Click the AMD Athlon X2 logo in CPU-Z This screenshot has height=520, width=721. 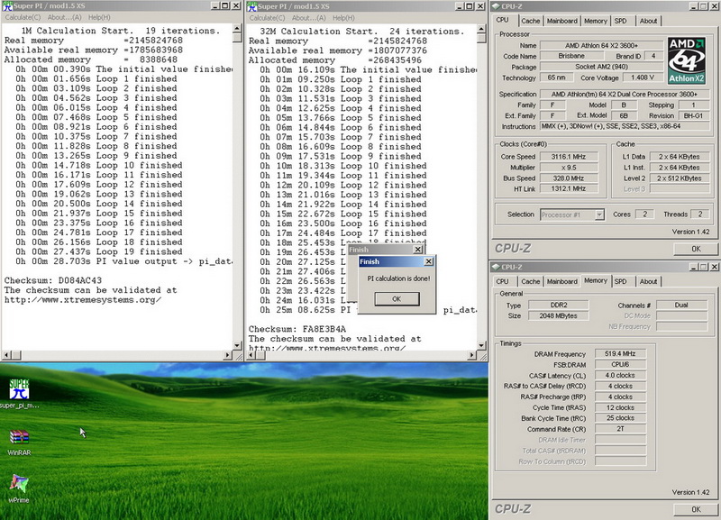click(x=687, y=60)
